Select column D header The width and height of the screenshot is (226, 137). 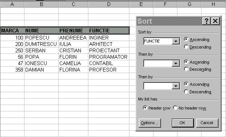[109, 4]
